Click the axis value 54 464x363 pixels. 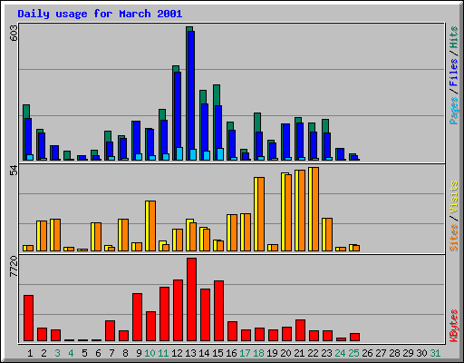click(14, 171)
